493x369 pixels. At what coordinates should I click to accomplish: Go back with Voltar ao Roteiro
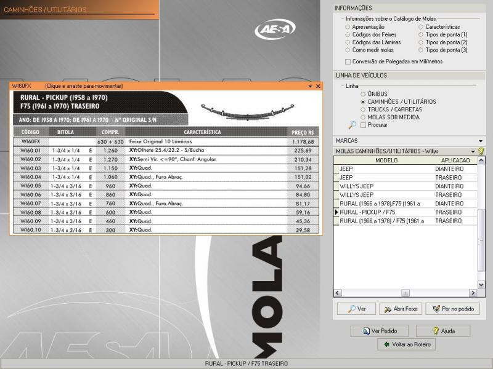407,344
